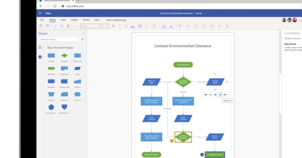Switch to the Design tab

[x=74, y=20]
